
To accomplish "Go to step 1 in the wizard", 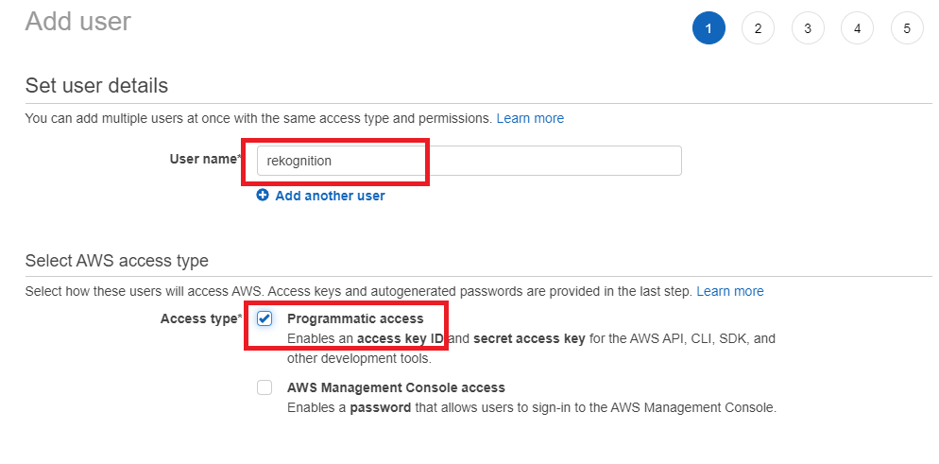I will pos(709,28).
